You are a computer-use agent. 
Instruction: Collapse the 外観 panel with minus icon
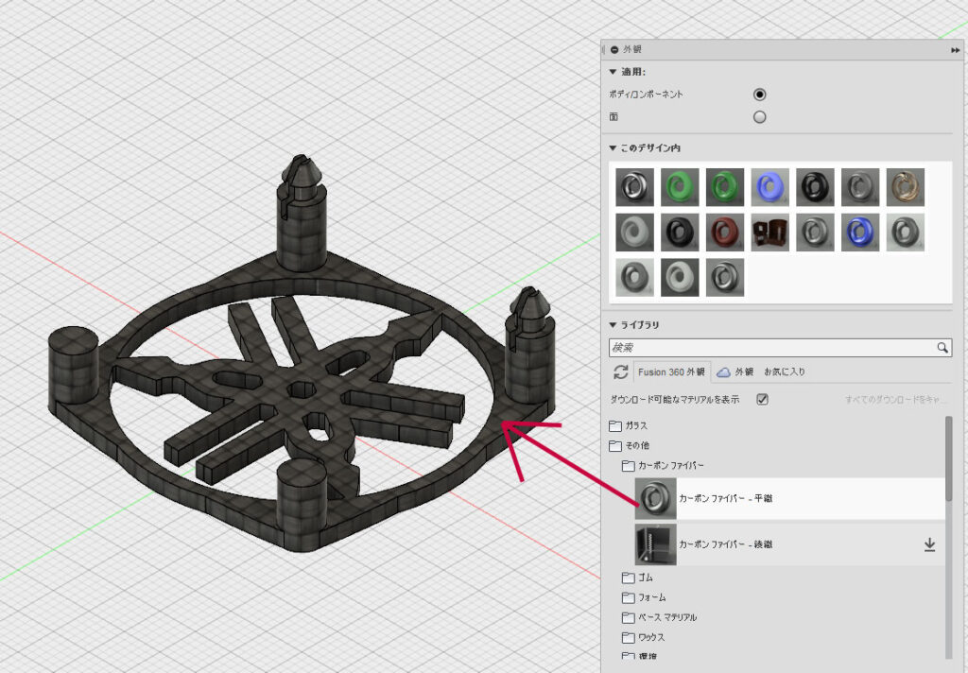tap(614, 49)
